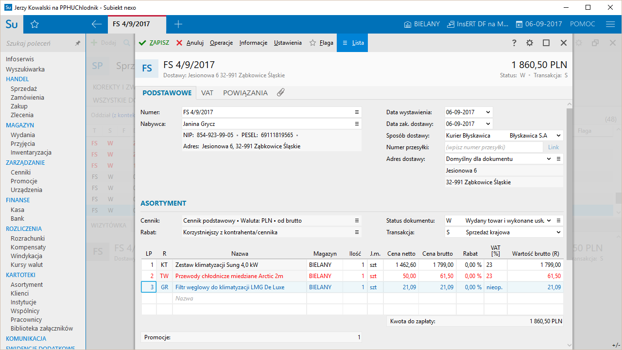Screen dimensions: 622x350
Task: Select row Zestaw klimatyzacji Sung 4,0 kW
Action: pyautogui.click(x=352, y=265)
